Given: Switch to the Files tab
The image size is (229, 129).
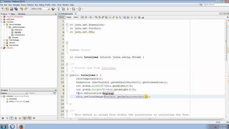Looking at the screenshot, I should tap(13, 14).
